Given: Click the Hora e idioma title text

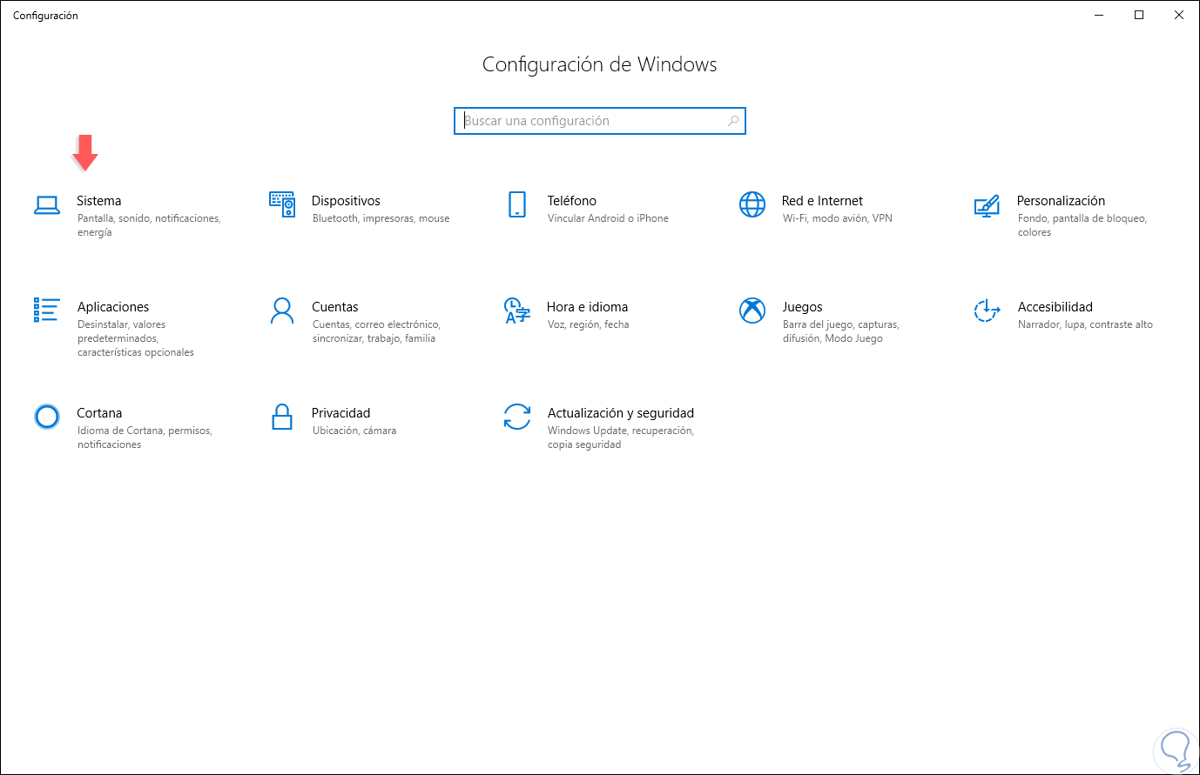Looking at the screenshot, I should click(588, 307).
